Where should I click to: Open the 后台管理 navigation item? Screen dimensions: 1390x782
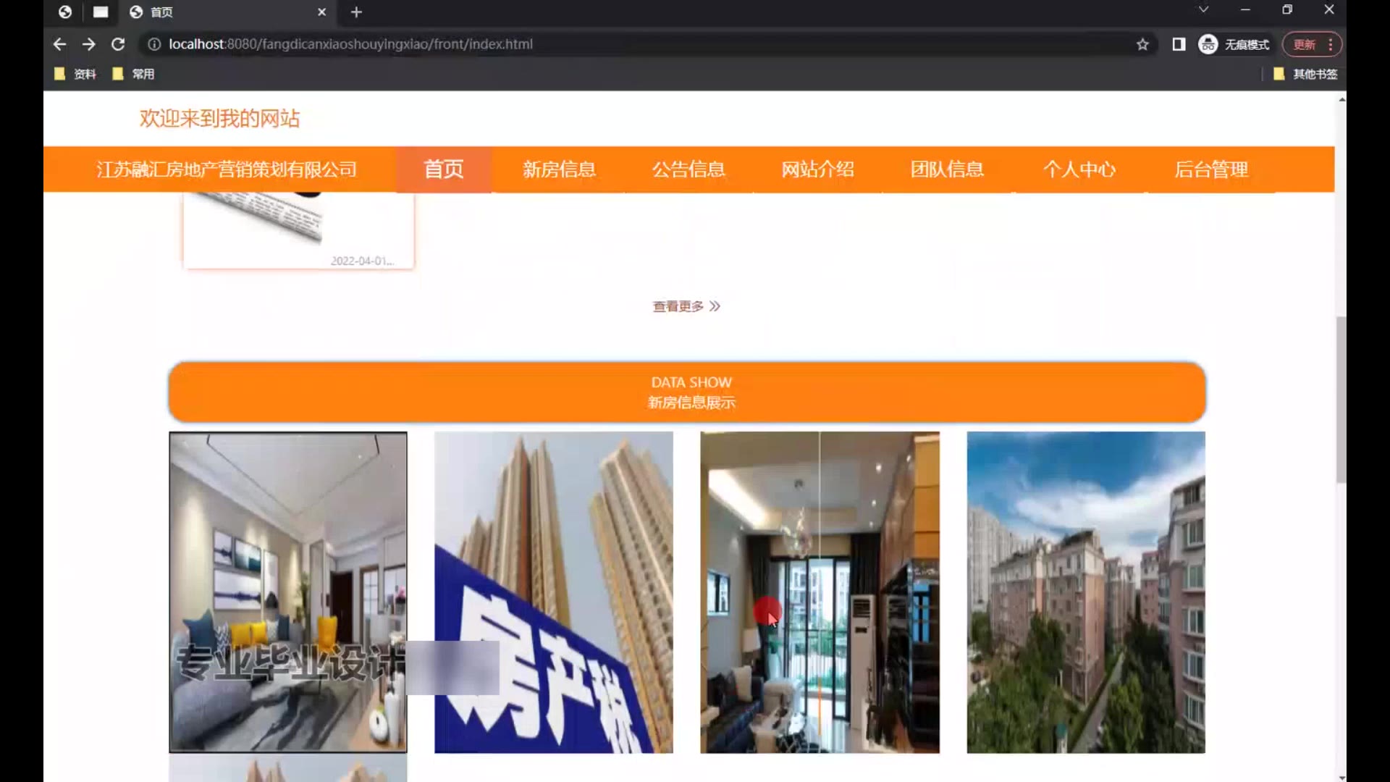pos(1211,169)
